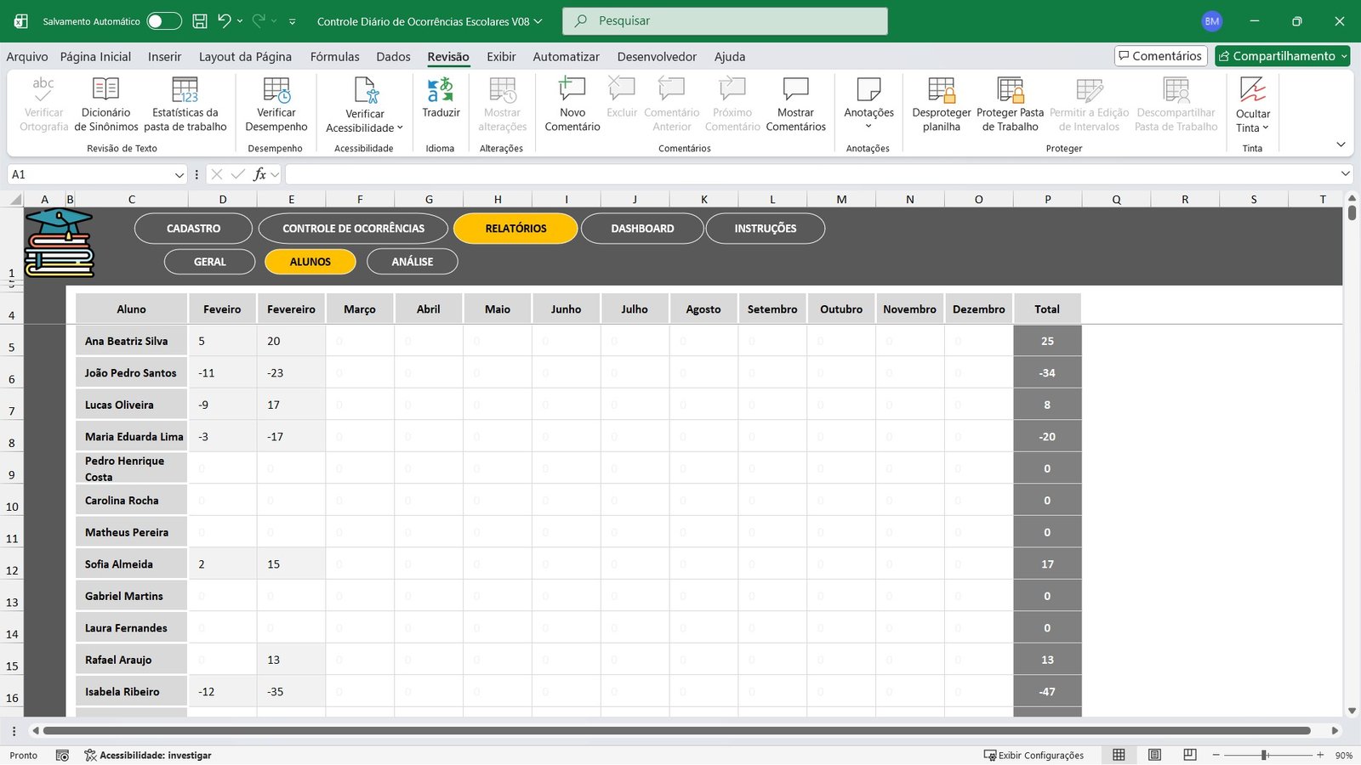This screenshot has width=1361, height=765.
Task: Toggle the Salvamento Automático switch
Action: coord(164,21)
